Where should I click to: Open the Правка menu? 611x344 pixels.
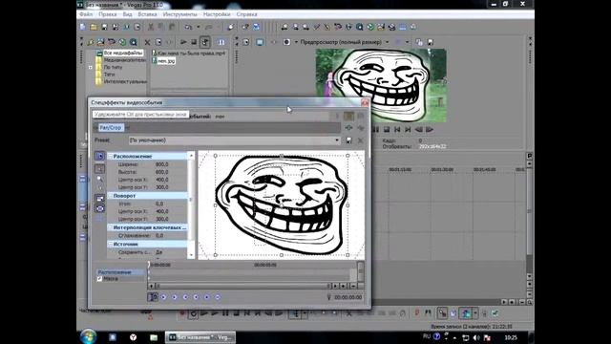(x=108, y=14)
